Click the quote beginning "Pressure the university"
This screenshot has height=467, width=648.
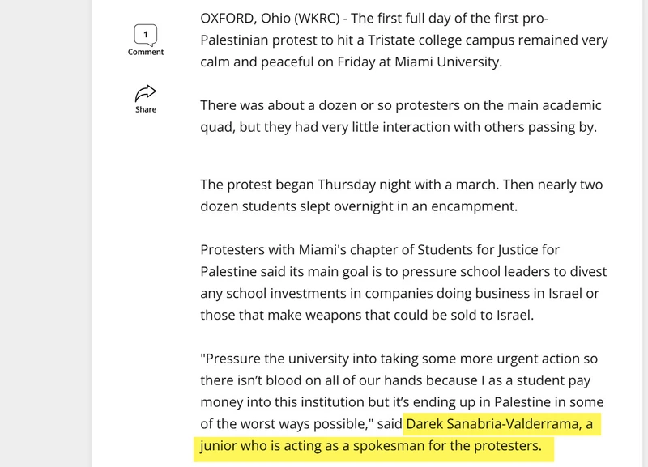pos(402,391)
